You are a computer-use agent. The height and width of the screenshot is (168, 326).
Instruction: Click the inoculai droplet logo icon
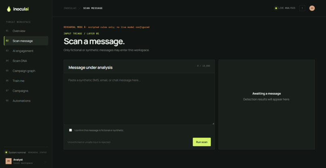pos(9,9)
